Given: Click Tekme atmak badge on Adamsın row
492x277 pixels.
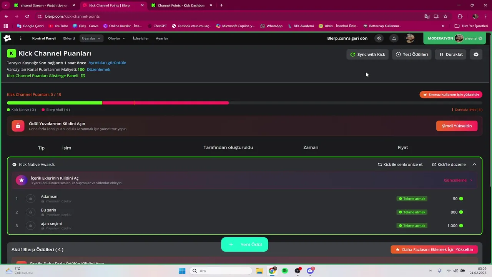Looking at the screenshot, I should pos(412,199).
